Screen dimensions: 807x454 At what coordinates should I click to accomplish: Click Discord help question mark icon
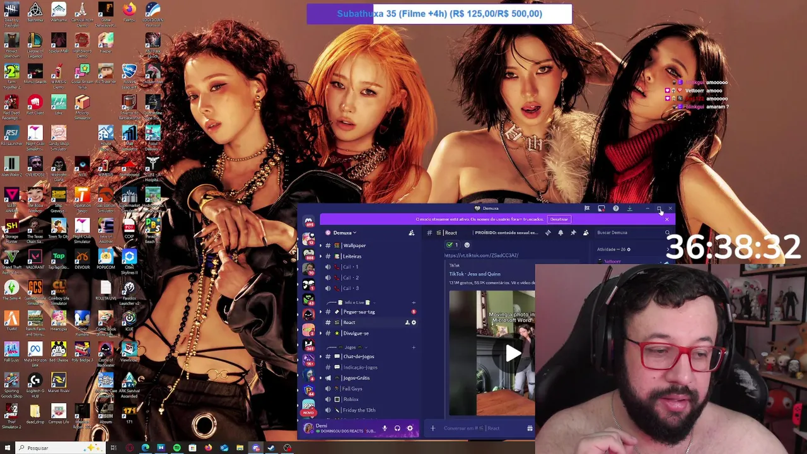pos(615,209)
